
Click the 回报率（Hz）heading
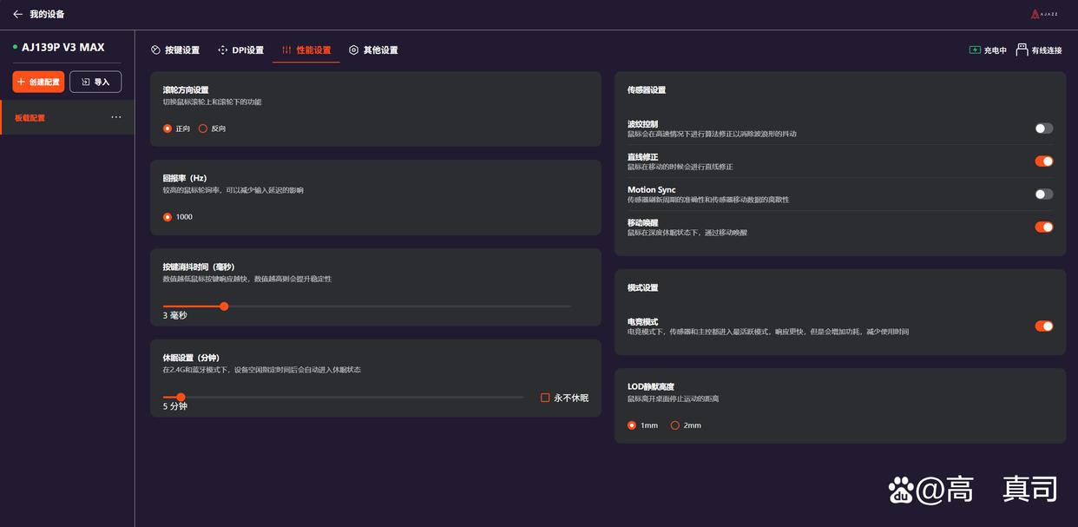(185, 178)
